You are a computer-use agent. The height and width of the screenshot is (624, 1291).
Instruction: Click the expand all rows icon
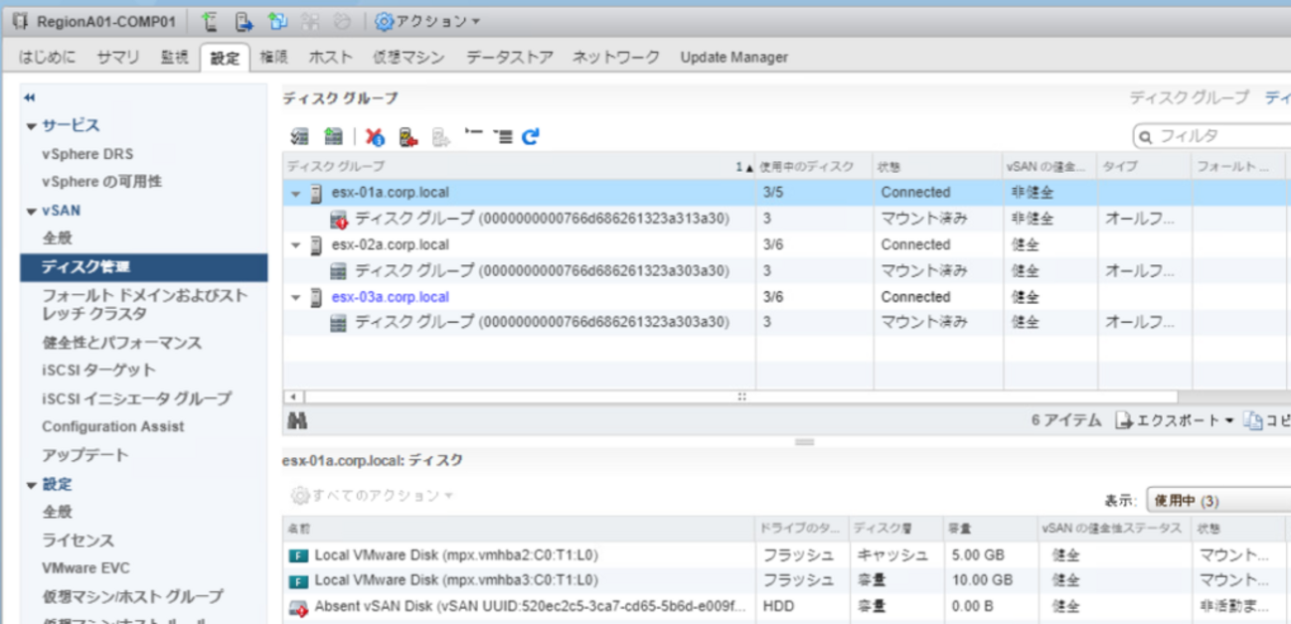pyautogui.click(x=503, y=137)
